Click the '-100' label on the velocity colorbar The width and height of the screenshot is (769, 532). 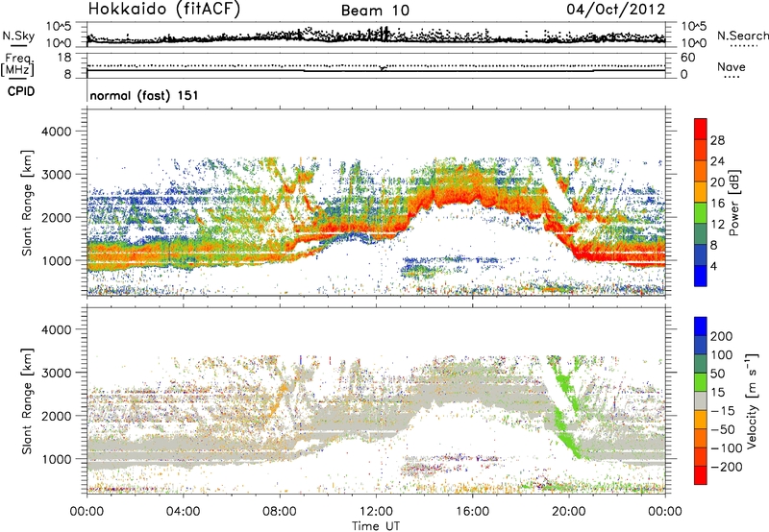point(726,448)
